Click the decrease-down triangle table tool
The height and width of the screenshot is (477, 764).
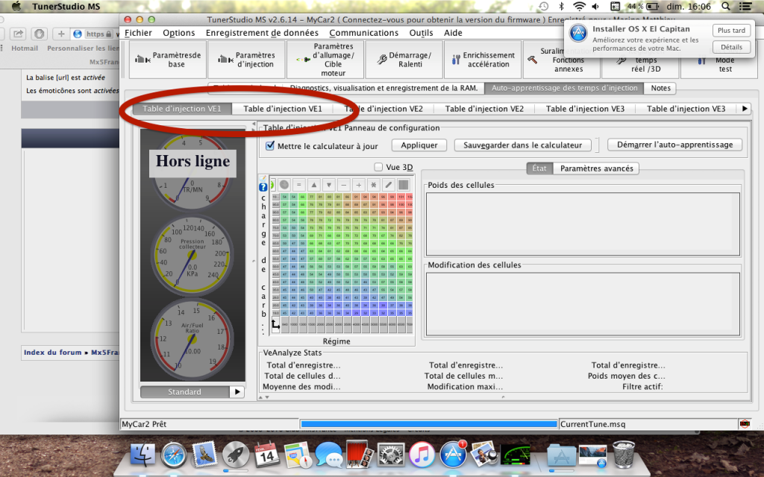tap(329, 185)
